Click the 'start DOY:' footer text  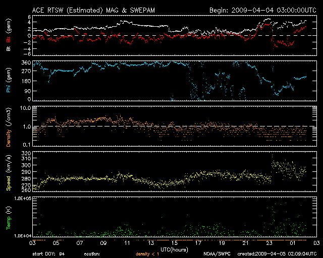[44, 254]
